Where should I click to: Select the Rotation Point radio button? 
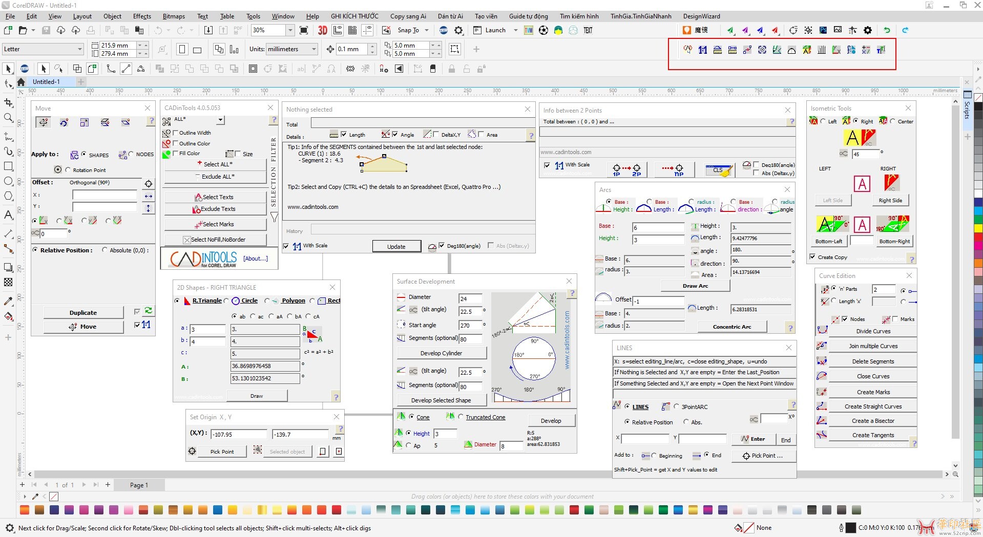coord(68,170)
